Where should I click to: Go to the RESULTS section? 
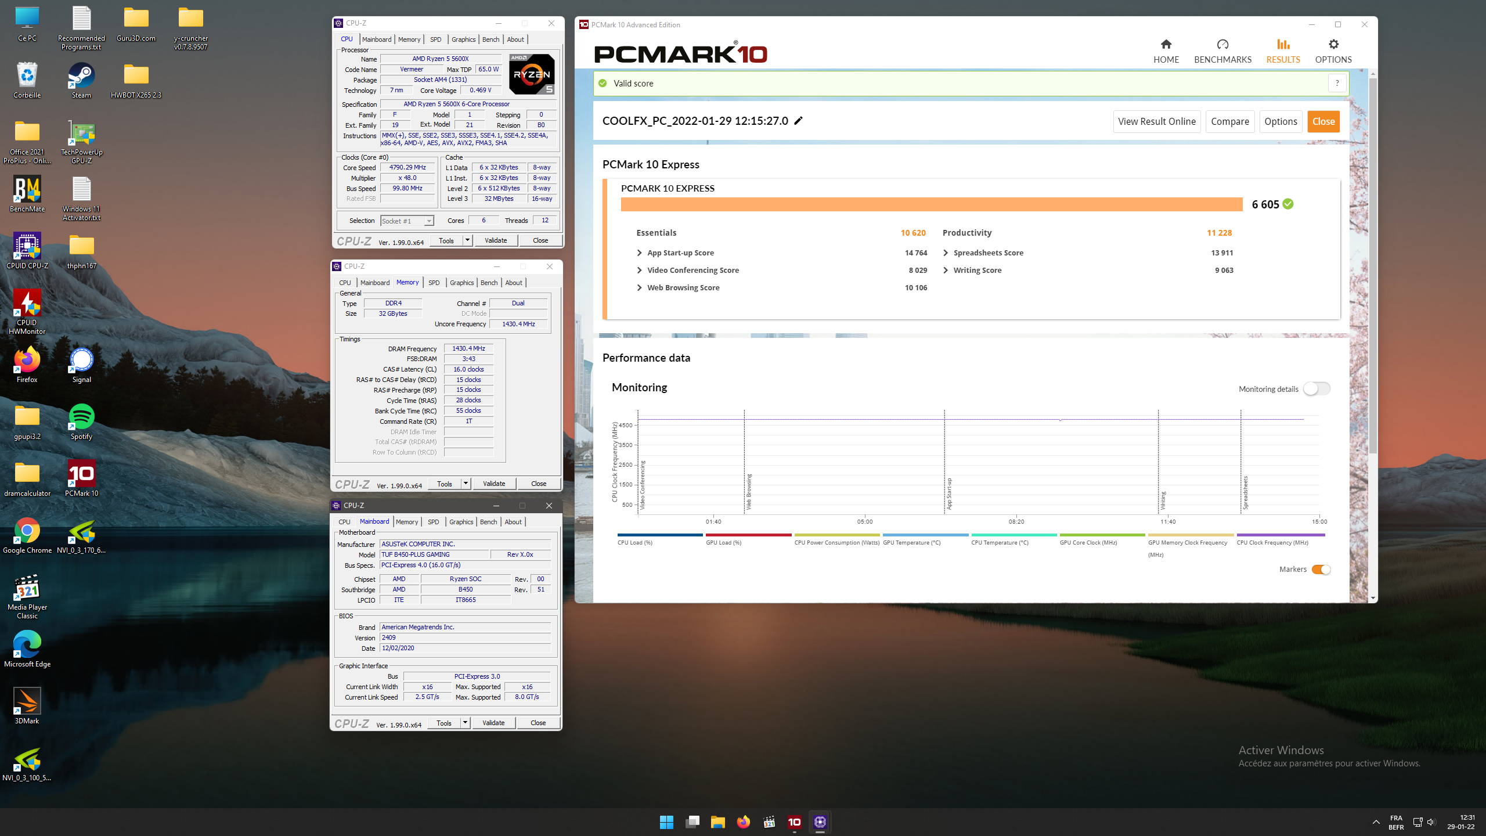[x=1283, y=51]
